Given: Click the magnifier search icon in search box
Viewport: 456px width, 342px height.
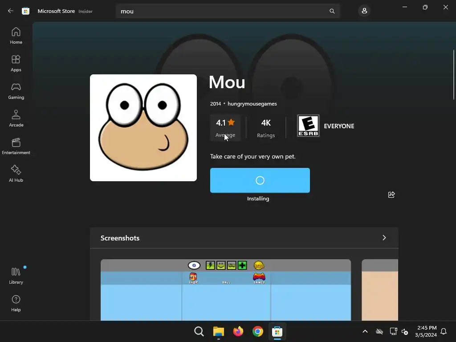Looking at the screenshot, I should click(332, 11).
